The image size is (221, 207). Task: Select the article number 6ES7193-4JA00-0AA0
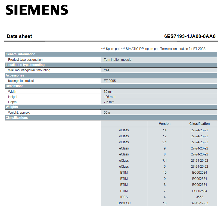pos(190,36)
